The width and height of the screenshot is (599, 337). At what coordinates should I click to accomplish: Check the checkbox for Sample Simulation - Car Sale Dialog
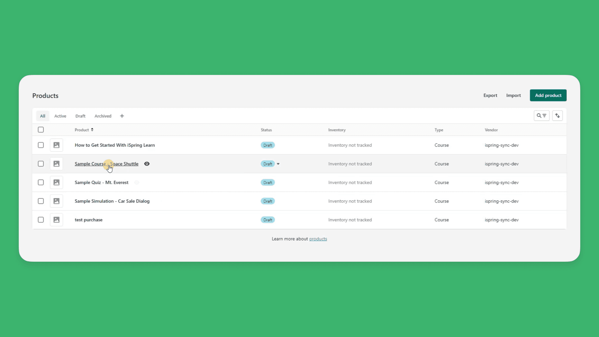pos(41,201)
